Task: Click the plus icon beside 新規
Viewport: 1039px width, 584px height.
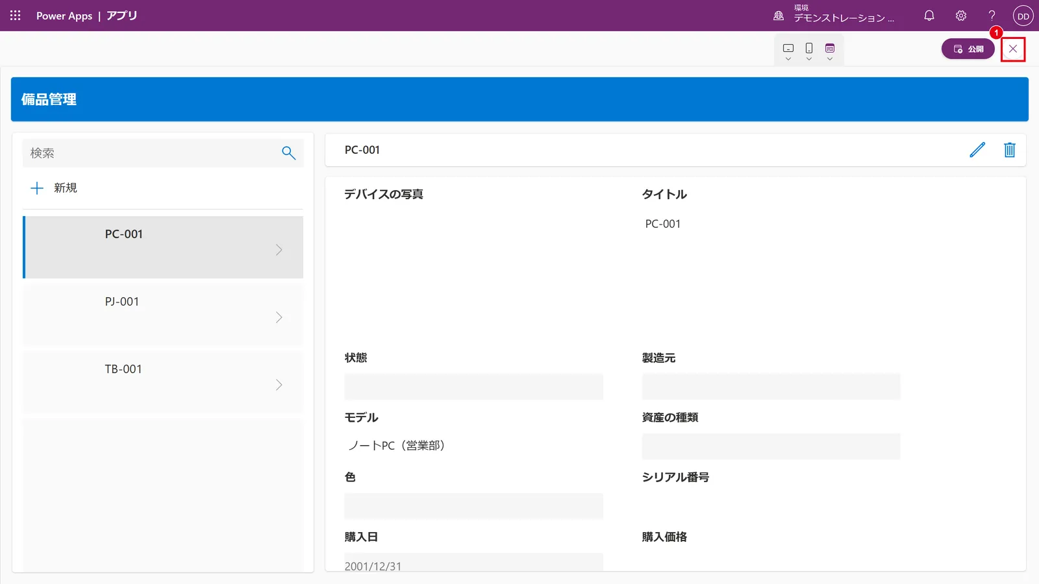Action: coord(37,188)
